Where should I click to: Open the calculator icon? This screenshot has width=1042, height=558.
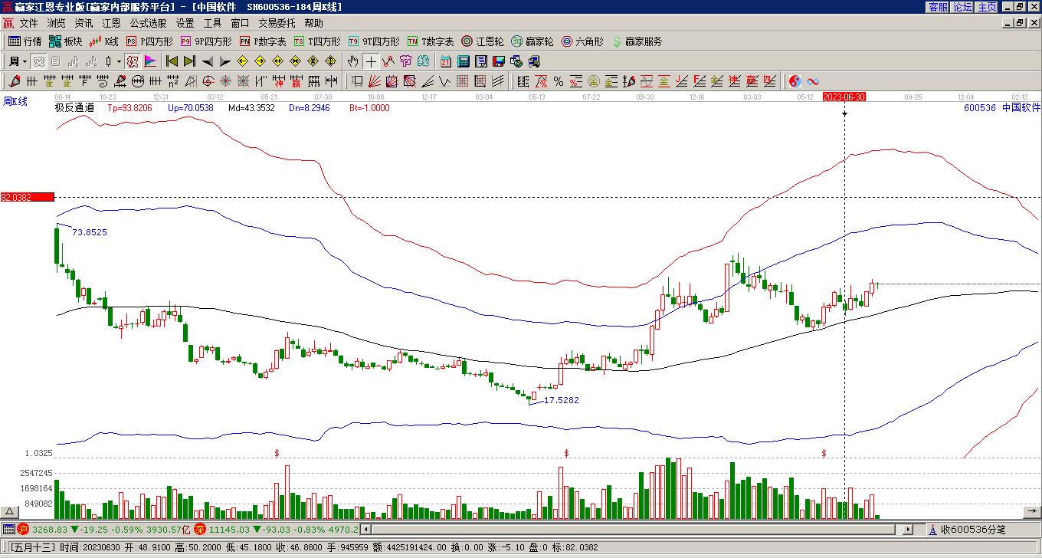pyautogui.click(x=464, y=61)
